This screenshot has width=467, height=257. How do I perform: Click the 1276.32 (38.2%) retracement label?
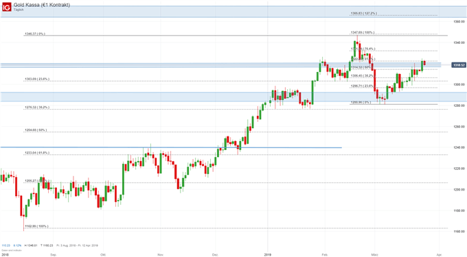37,108
